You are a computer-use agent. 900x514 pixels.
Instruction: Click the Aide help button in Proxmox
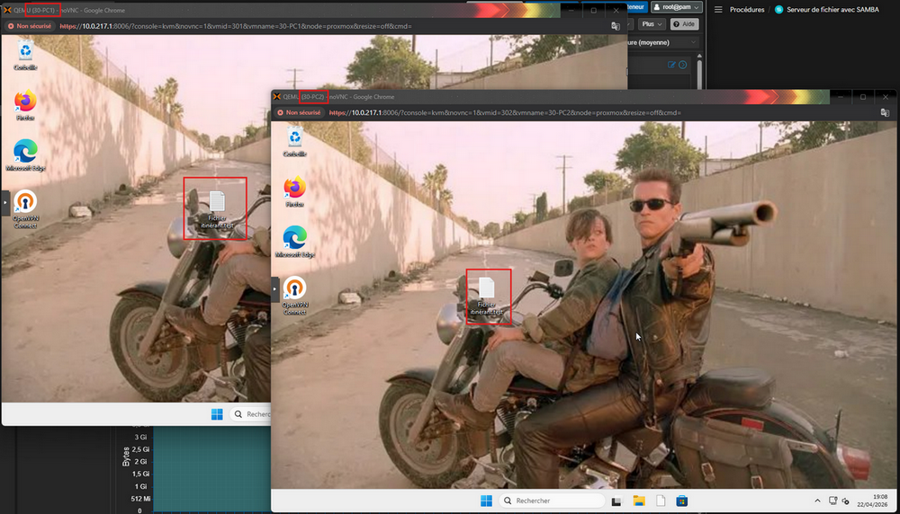pos(684,24)
